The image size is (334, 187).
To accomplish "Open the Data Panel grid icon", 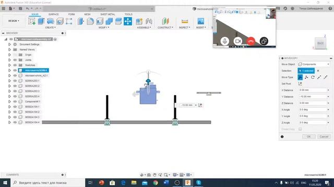I will [x=4, y=8].
